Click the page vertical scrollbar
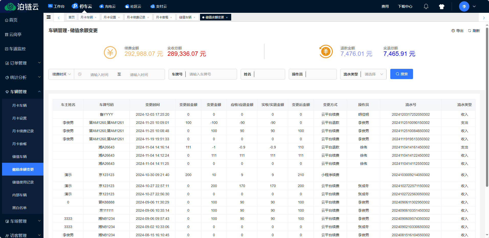This screenshot has height=238, width=489. (487, 107)
